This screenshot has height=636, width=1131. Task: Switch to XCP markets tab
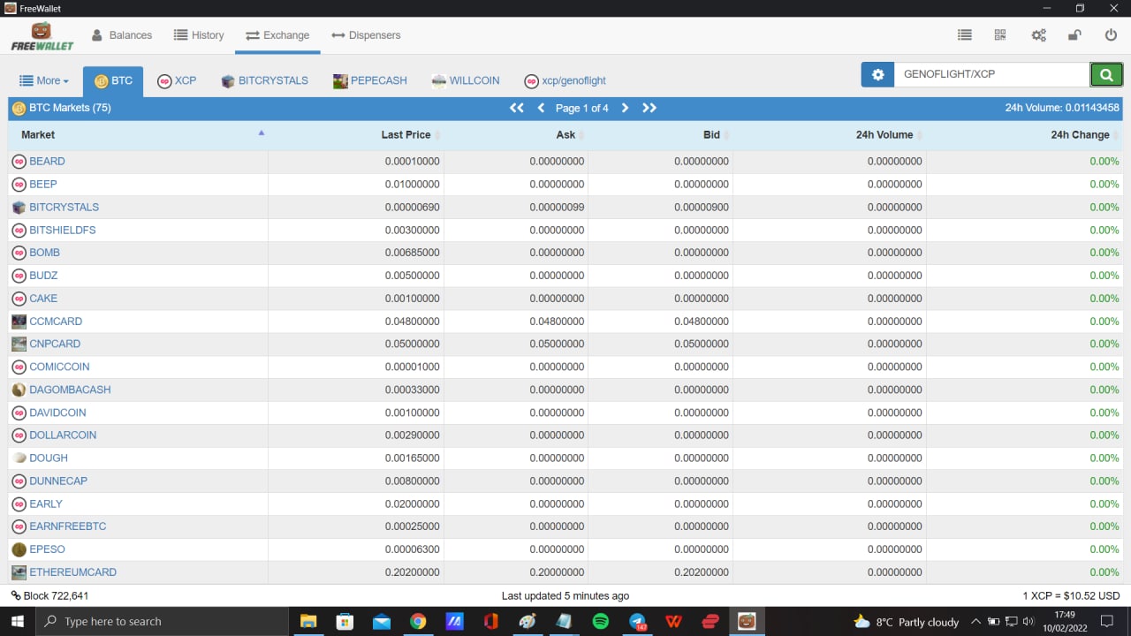[x=177, y=81]
